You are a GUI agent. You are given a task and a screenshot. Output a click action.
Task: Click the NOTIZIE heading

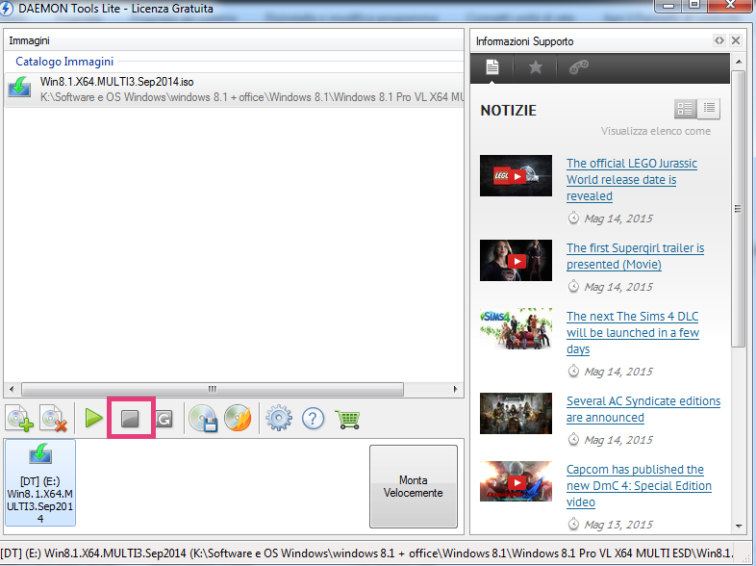tap(508, 111)
